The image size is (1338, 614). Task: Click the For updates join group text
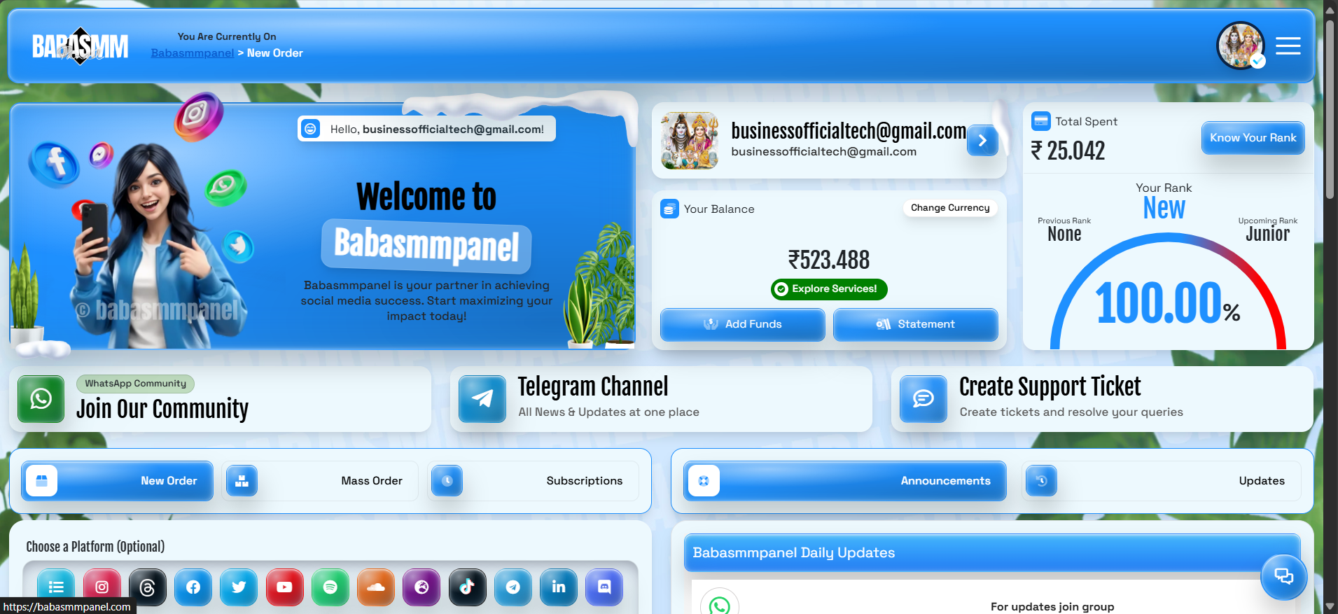1052,606
